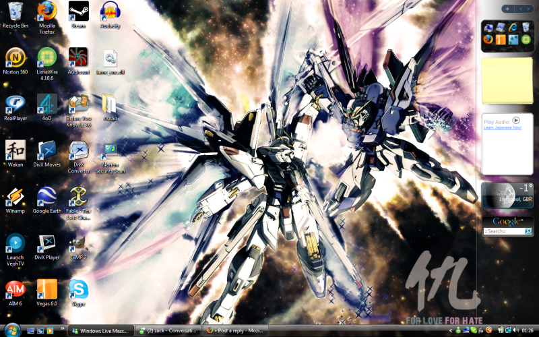Open the Windows Live Messenger tray icon

[458, 330]
